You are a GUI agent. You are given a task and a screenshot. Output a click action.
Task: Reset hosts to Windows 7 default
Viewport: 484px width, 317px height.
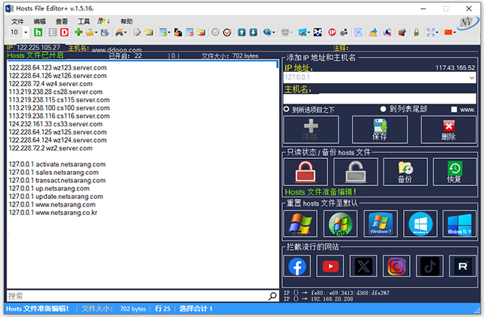380,224
